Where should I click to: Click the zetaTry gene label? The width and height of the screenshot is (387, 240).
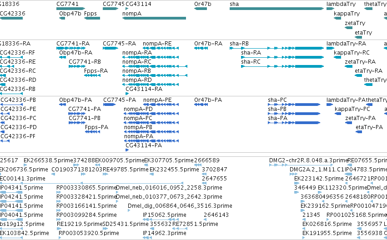355,23
